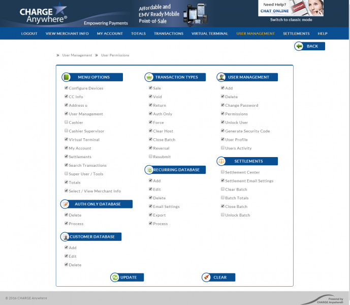Click the Update button
The image size is (350, 305).
[x=127, y=277]
